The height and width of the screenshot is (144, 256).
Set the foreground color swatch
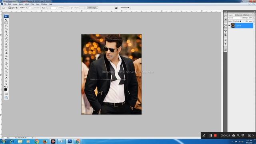tap(6, 90)
